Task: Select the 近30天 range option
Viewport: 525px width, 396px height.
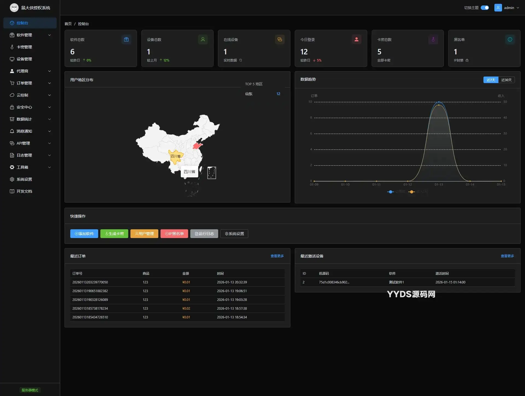Action: [x=506, y=80]
